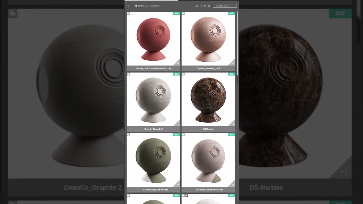Image resolution: width=363 pixels, height=204 pixels.
Task: Select the red Antoine_Lime Wash sphere thumbnail
Action: click(153, 39)
